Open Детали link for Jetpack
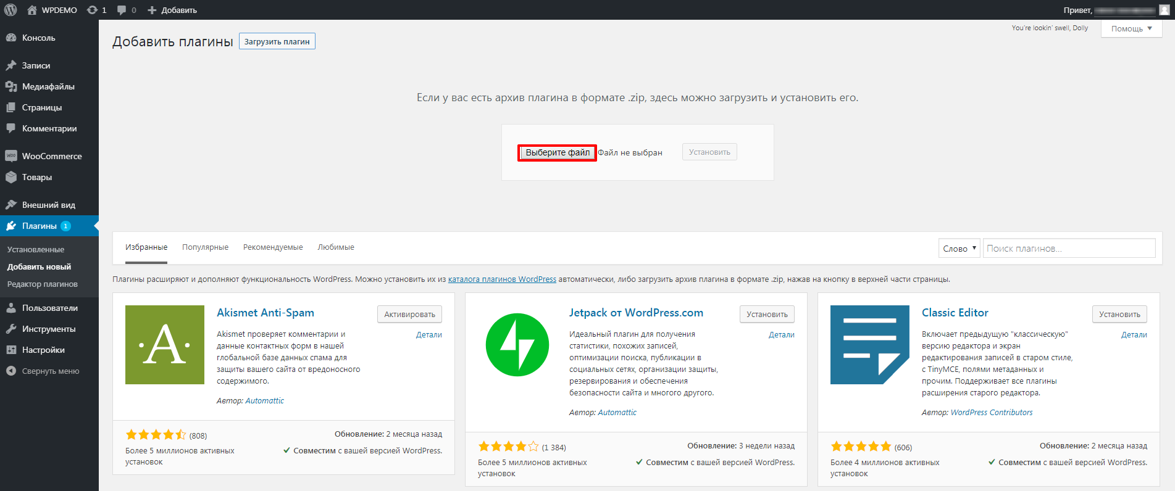This screenshot has height=491, width=1175. [x=782, y=334]
